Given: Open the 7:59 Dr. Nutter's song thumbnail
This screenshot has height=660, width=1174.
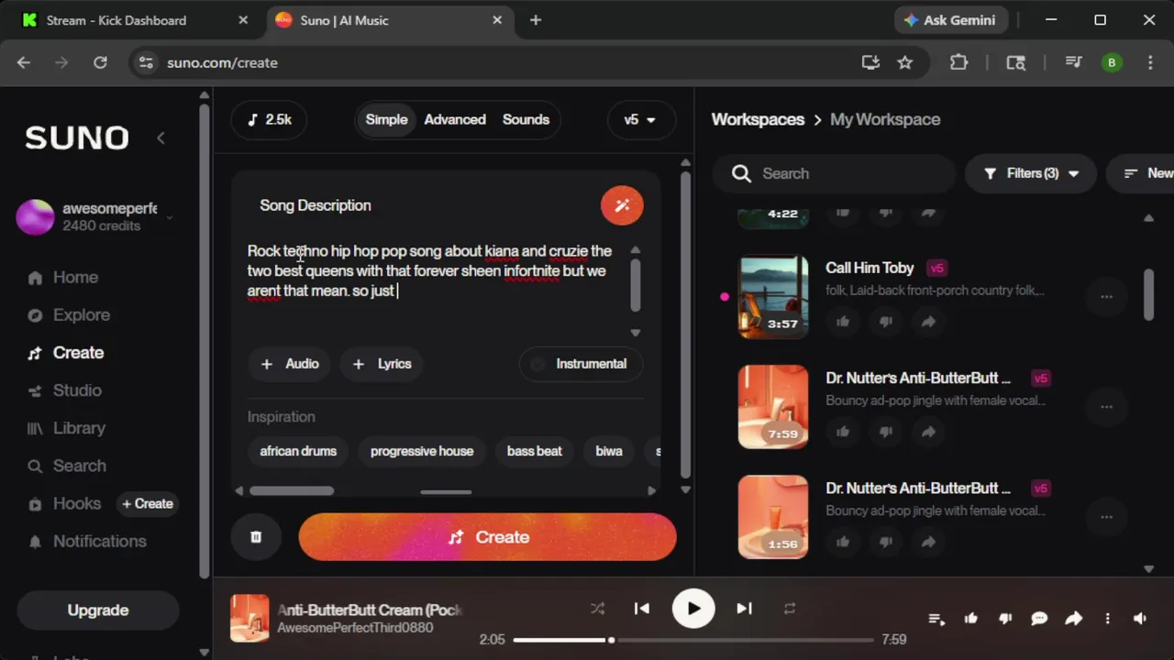Looking at the screenshot, I should click(773, 407).
